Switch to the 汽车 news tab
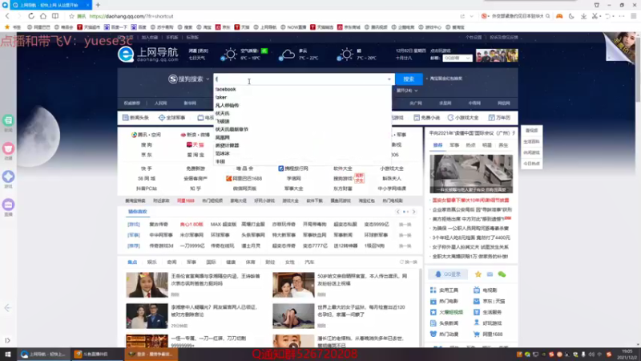Viewport: 641px width, 361px height. [309, 262]
